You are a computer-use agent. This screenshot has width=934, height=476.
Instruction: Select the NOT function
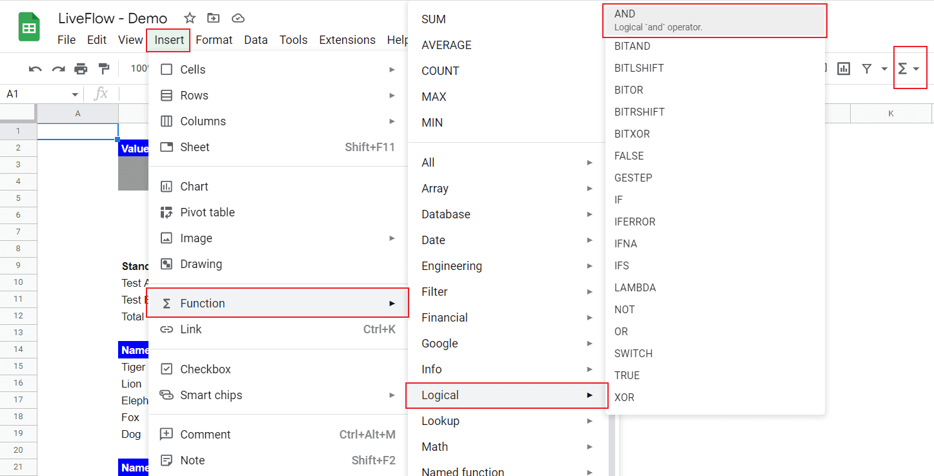coord(715,310)
